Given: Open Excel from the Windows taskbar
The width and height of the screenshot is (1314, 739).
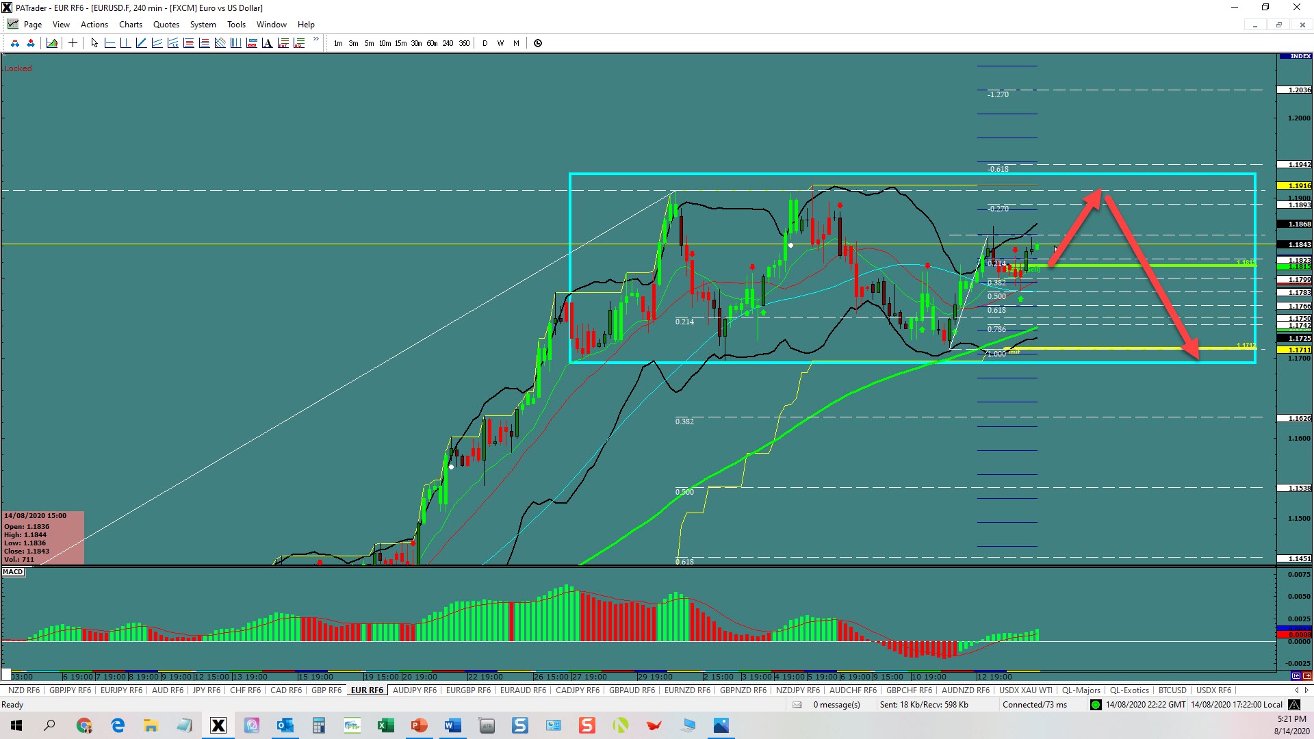Looking at the screenshot, I should pos(385,725).
